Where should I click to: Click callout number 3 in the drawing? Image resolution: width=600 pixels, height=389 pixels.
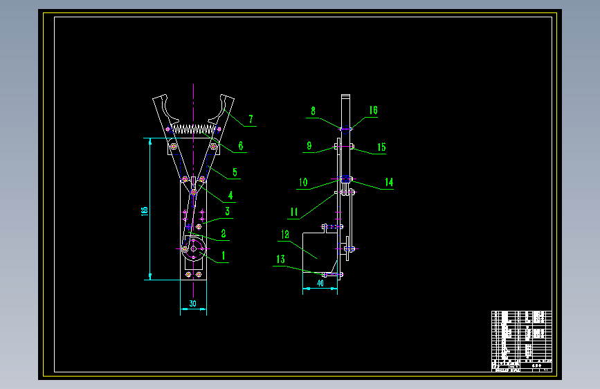(x=227, y=211)
